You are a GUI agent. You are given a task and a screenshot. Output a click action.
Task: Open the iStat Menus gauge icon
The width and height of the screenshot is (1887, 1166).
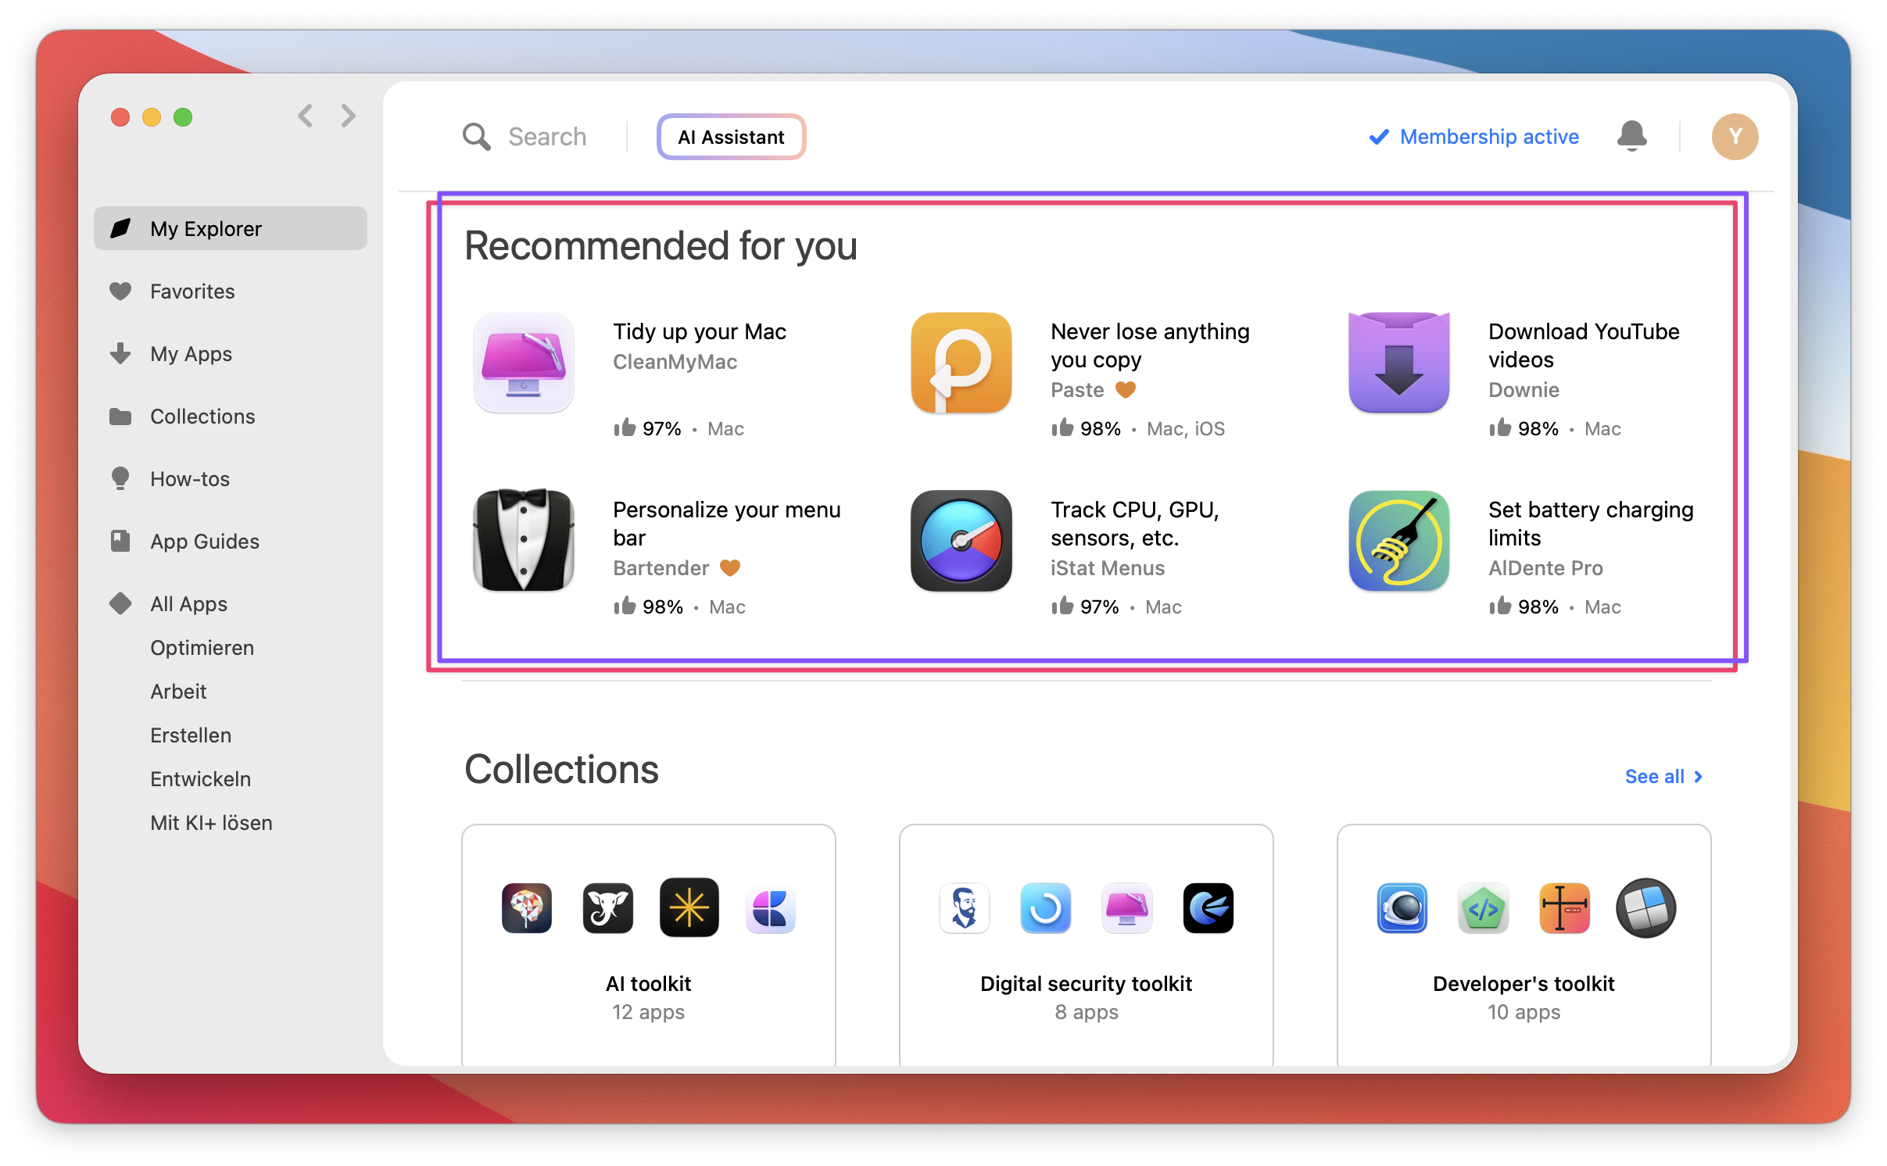961,541
